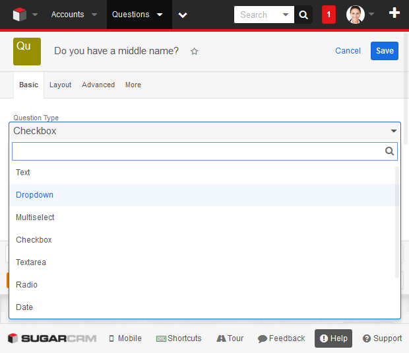Viewport: 409px width, 353px height.
Task: Save the question record
Action: (385, 51)
